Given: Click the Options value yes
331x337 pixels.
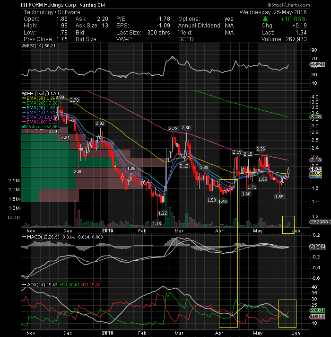Looking at the screenshot, I should point(229,19).
